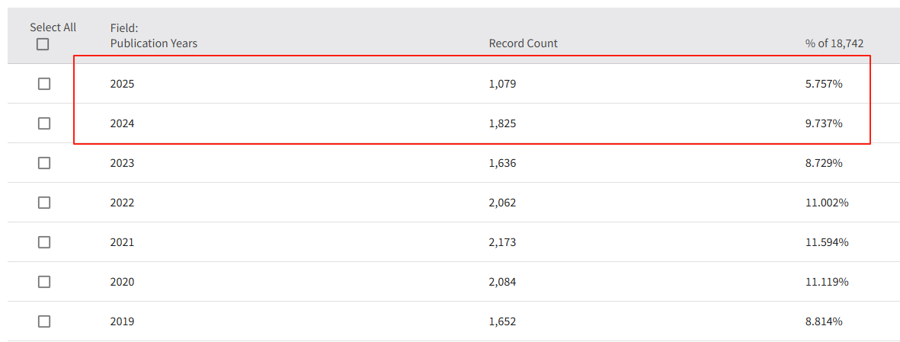Check the box for 2025 row
This screenshot has height=342, width=900.
pos(44,84)
